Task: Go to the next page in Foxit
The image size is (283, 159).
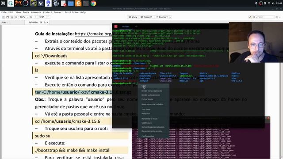Action: click(48, 17)
